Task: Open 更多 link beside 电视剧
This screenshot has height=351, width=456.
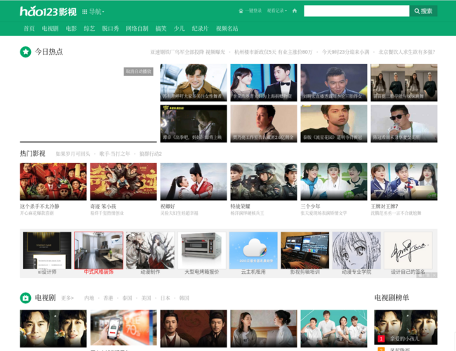Action: [x=67, y=298]
